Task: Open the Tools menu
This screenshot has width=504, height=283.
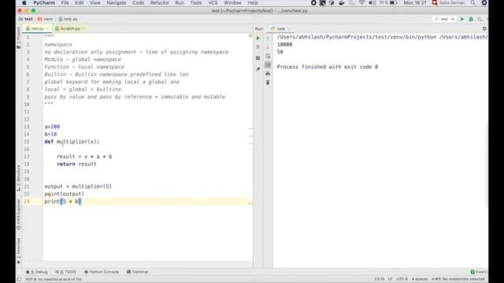Action: 196,3
